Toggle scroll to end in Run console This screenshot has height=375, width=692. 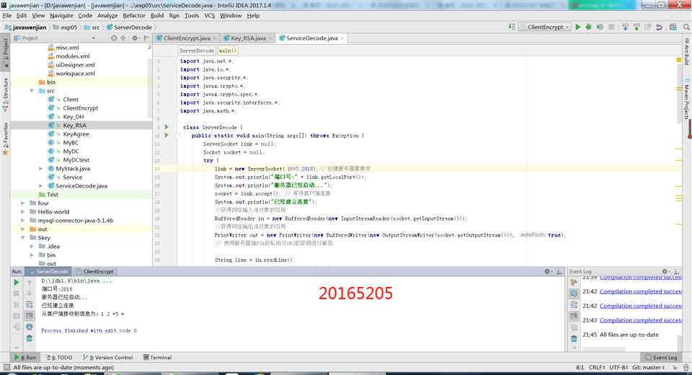29,315
